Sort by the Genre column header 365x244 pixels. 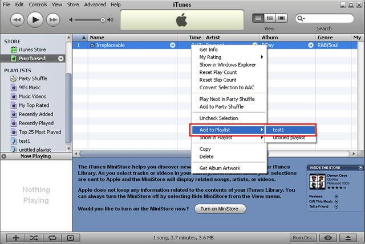333,38
